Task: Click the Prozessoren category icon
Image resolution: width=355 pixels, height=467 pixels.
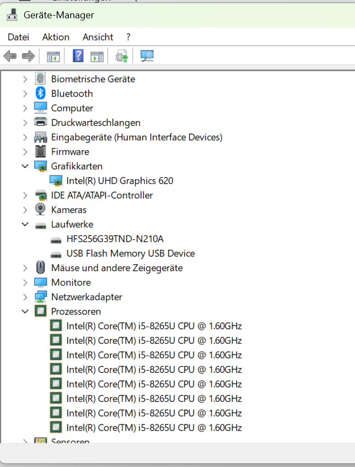Action: [x=40, y=311]
